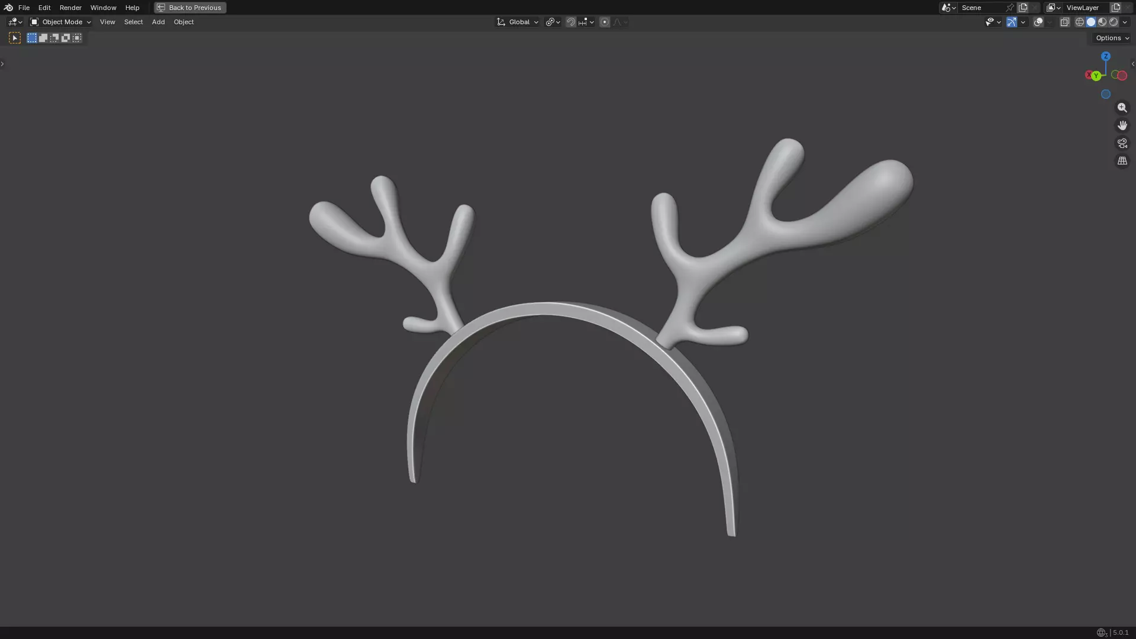This screenshot has height=639, width=1136.
Task: Click the Back to Previous button
Action: [190, 8]
